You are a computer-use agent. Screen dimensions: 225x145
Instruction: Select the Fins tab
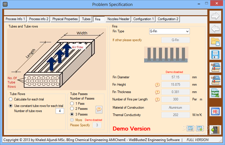[99, 19]
